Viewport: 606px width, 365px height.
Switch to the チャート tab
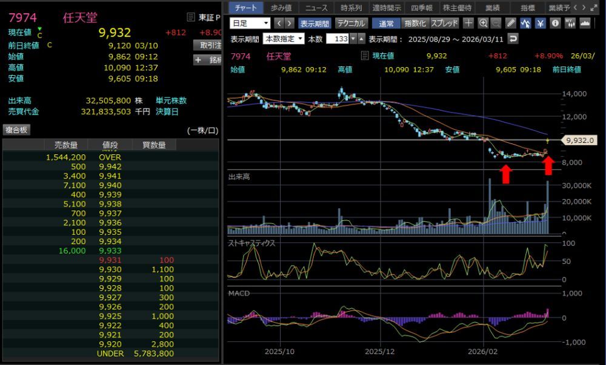[x=246, y=8]
